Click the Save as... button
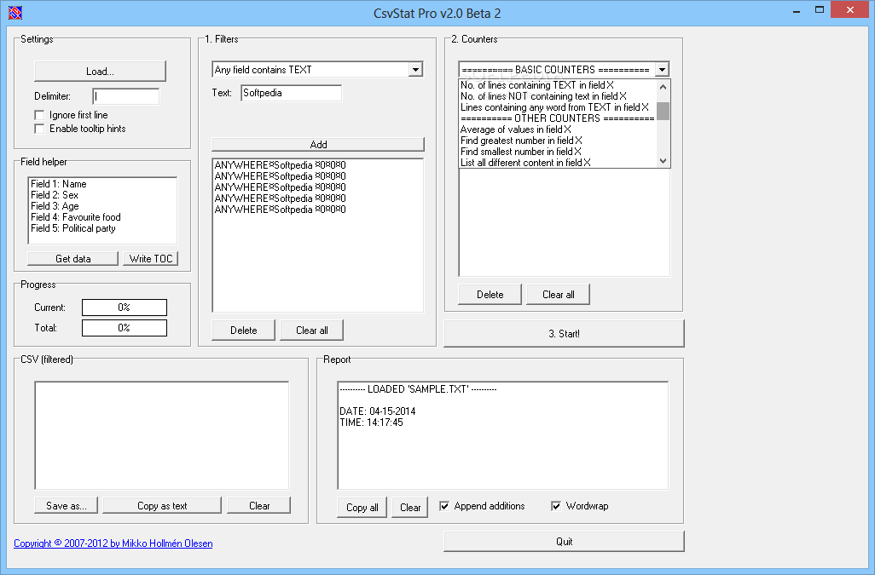This screenshot has height=575, width=875. point(67,506)
